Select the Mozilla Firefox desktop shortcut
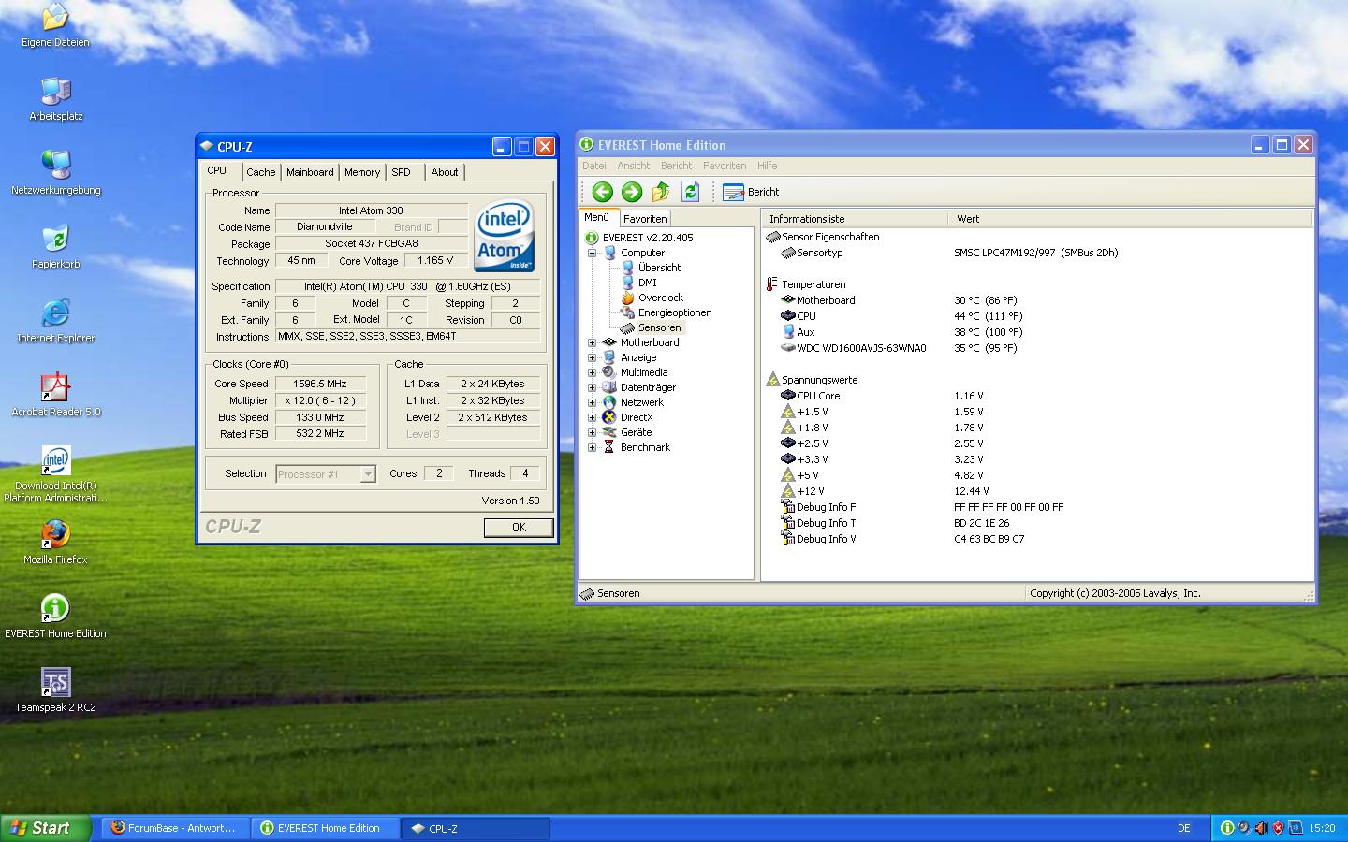1348x842 pixels. [55, 543]
